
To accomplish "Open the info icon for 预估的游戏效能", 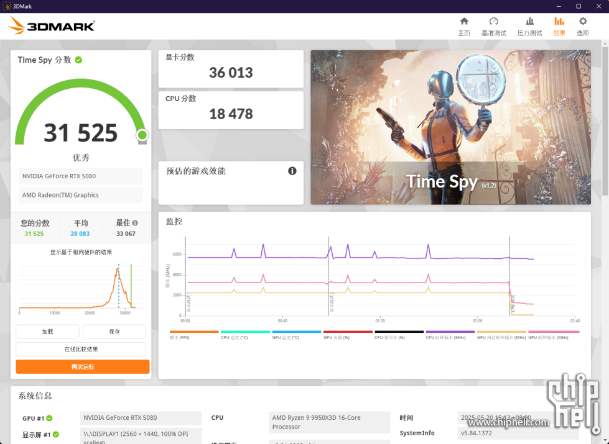I will [292, 171].
